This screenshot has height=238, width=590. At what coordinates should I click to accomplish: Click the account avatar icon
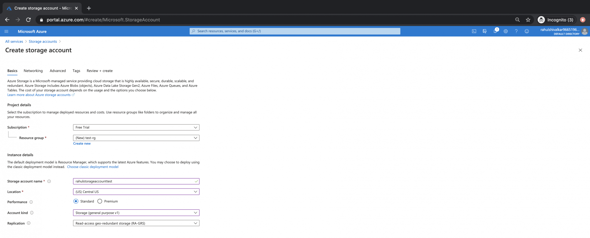[585, 31]
